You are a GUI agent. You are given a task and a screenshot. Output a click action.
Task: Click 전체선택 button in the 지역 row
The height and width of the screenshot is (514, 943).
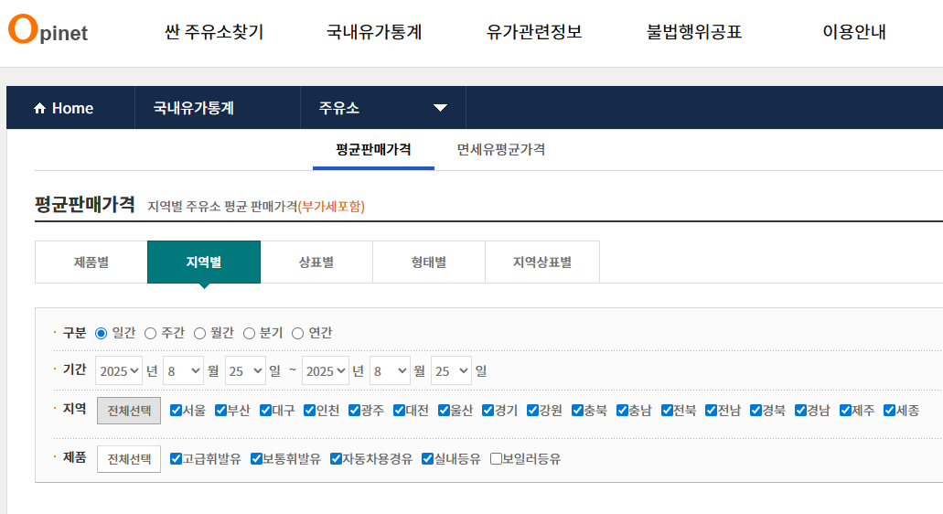click(129, 411)
